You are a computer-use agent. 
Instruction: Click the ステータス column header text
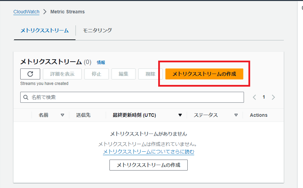[x=206, y=115]
